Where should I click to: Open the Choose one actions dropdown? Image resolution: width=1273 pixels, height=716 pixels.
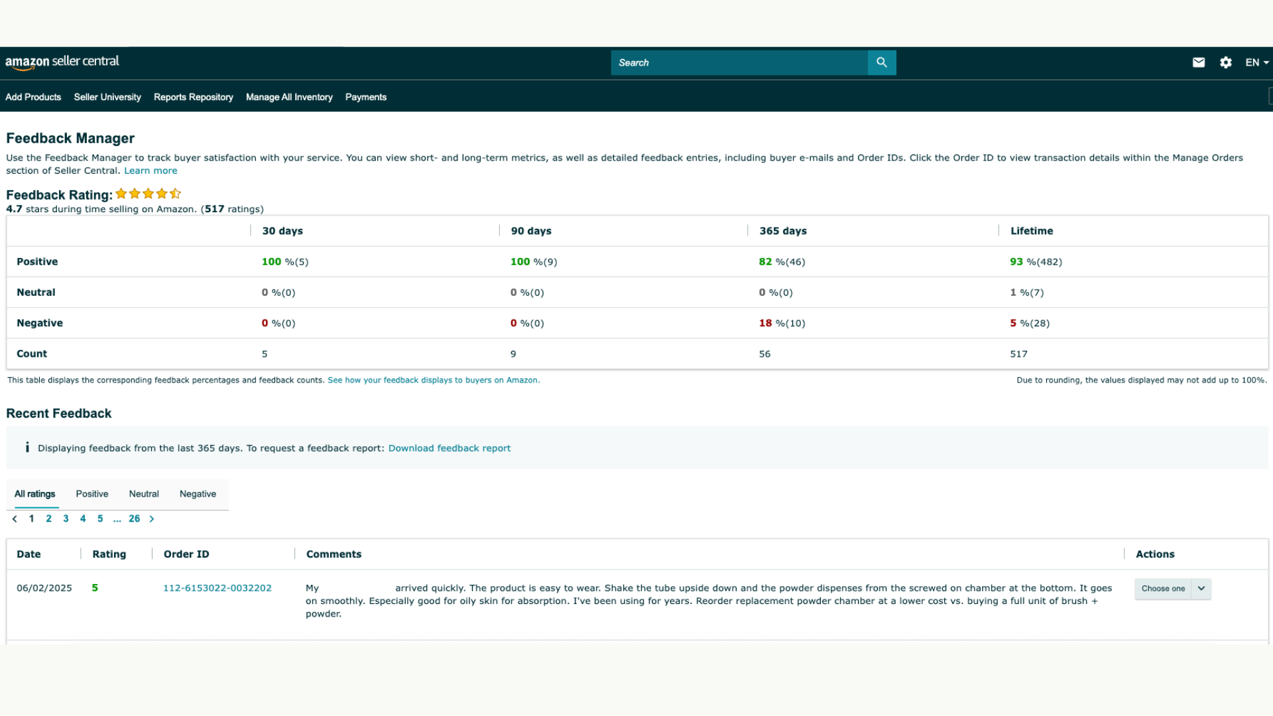coord(1172,589)
